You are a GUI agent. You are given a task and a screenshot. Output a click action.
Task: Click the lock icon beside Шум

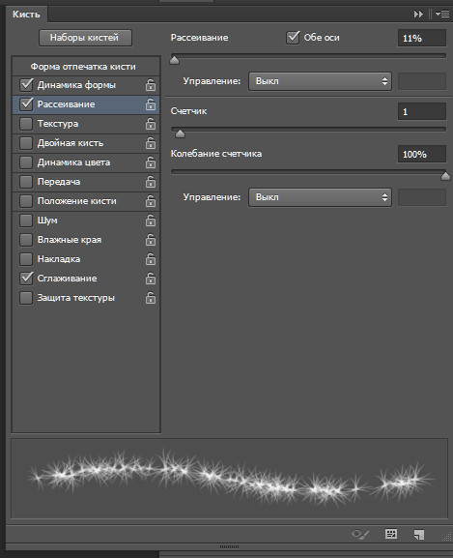point(151,220)
